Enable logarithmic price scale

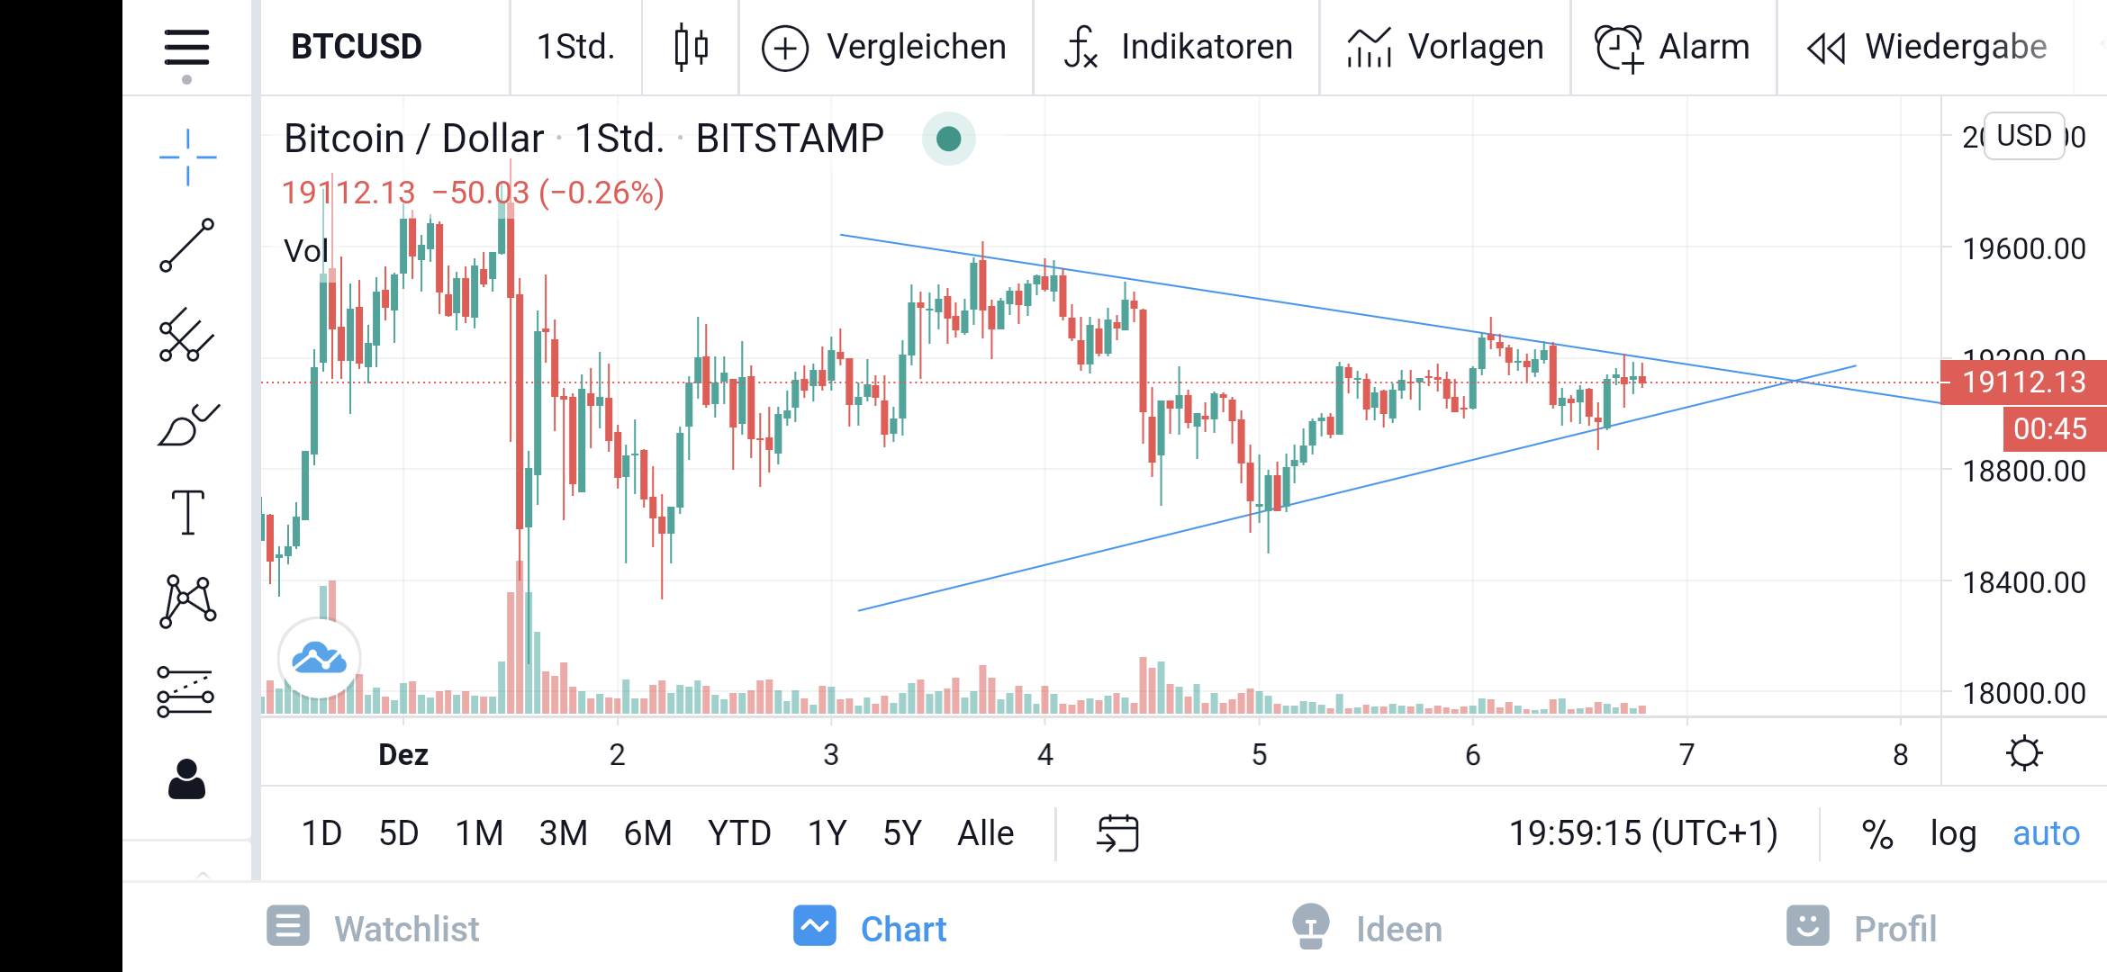click(x=1952, y=833)
